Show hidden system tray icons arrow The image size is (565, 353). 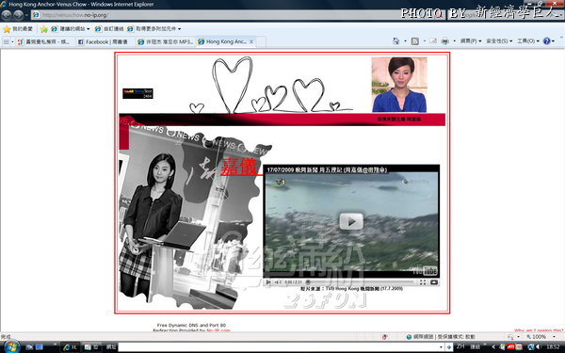(493, 346)
